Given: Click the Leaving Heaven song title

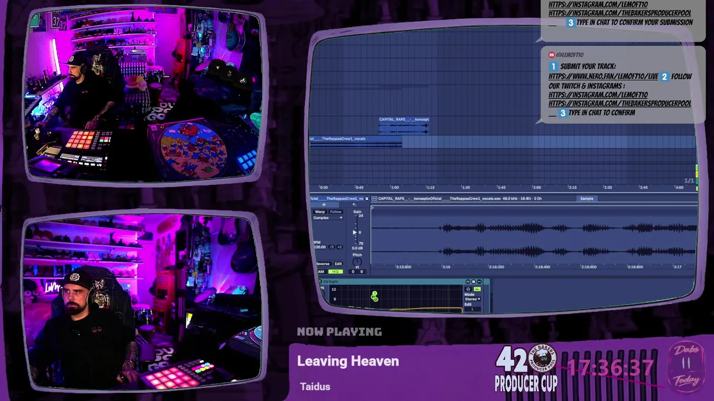Looking at the screenshot, I should point(348,361).
